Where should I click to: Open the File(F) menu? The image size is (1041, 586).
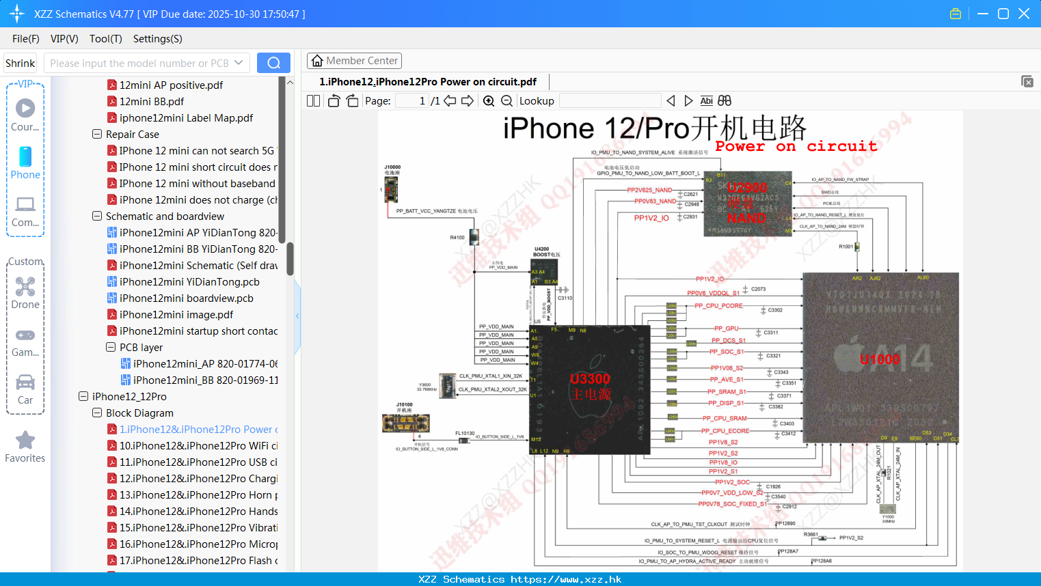26,39
